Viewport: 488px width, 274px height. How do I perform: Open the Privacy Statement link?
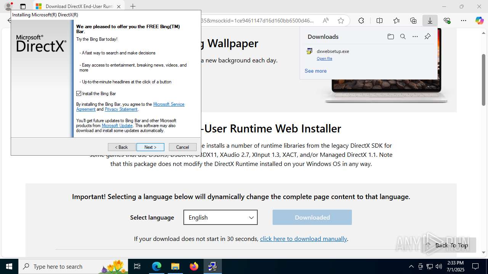pyautogui.click(x=121, y=109)
